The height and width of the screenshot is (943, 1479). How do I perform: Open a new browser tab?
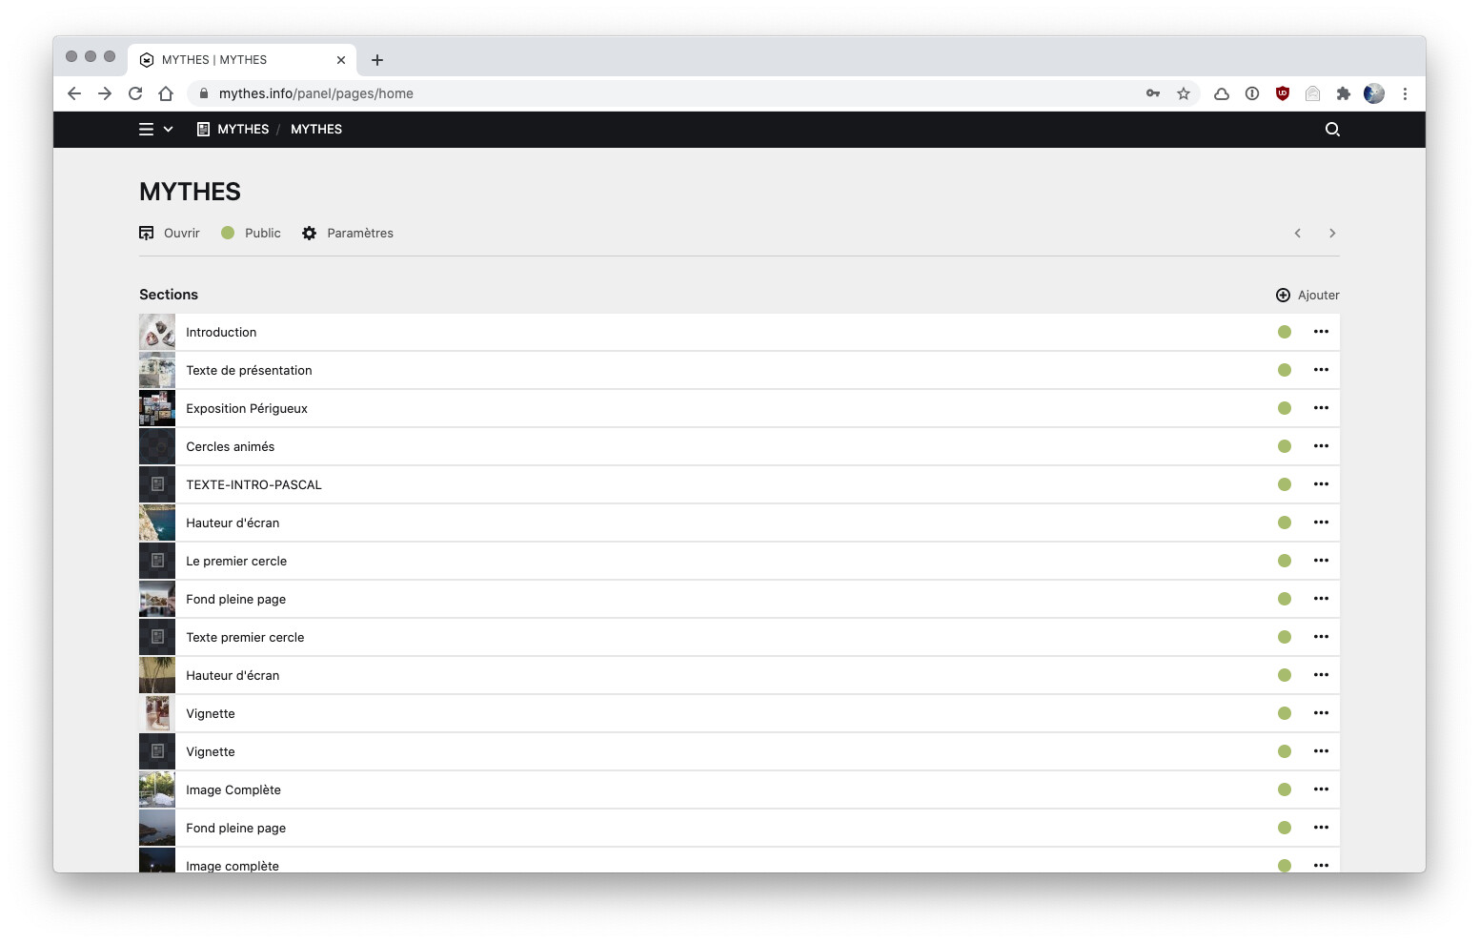coord(377,60)
